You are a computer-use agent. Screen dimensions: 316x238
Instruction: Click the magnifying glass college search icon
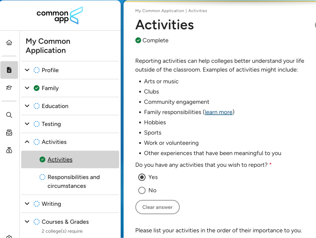pos(9,115)
